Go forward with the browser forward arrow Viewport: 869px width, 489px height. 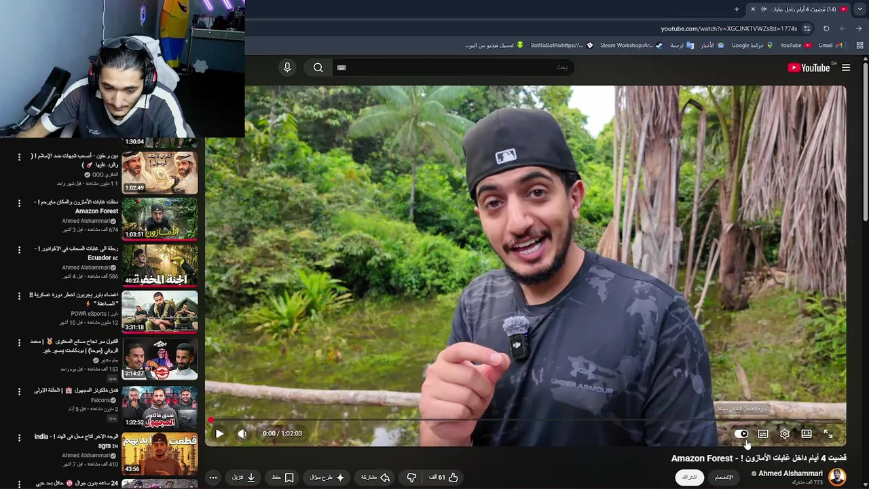843,29
